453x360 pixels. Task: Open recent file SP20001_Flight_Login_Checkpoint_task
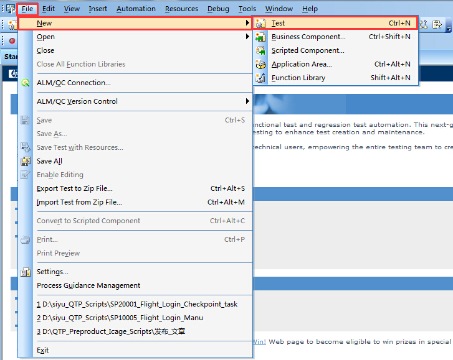click(x=135, y=304)
